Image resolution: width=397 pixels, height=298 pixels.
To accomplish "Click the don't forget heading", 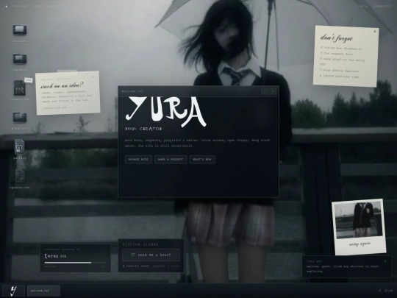I will (x=336, y=38).
